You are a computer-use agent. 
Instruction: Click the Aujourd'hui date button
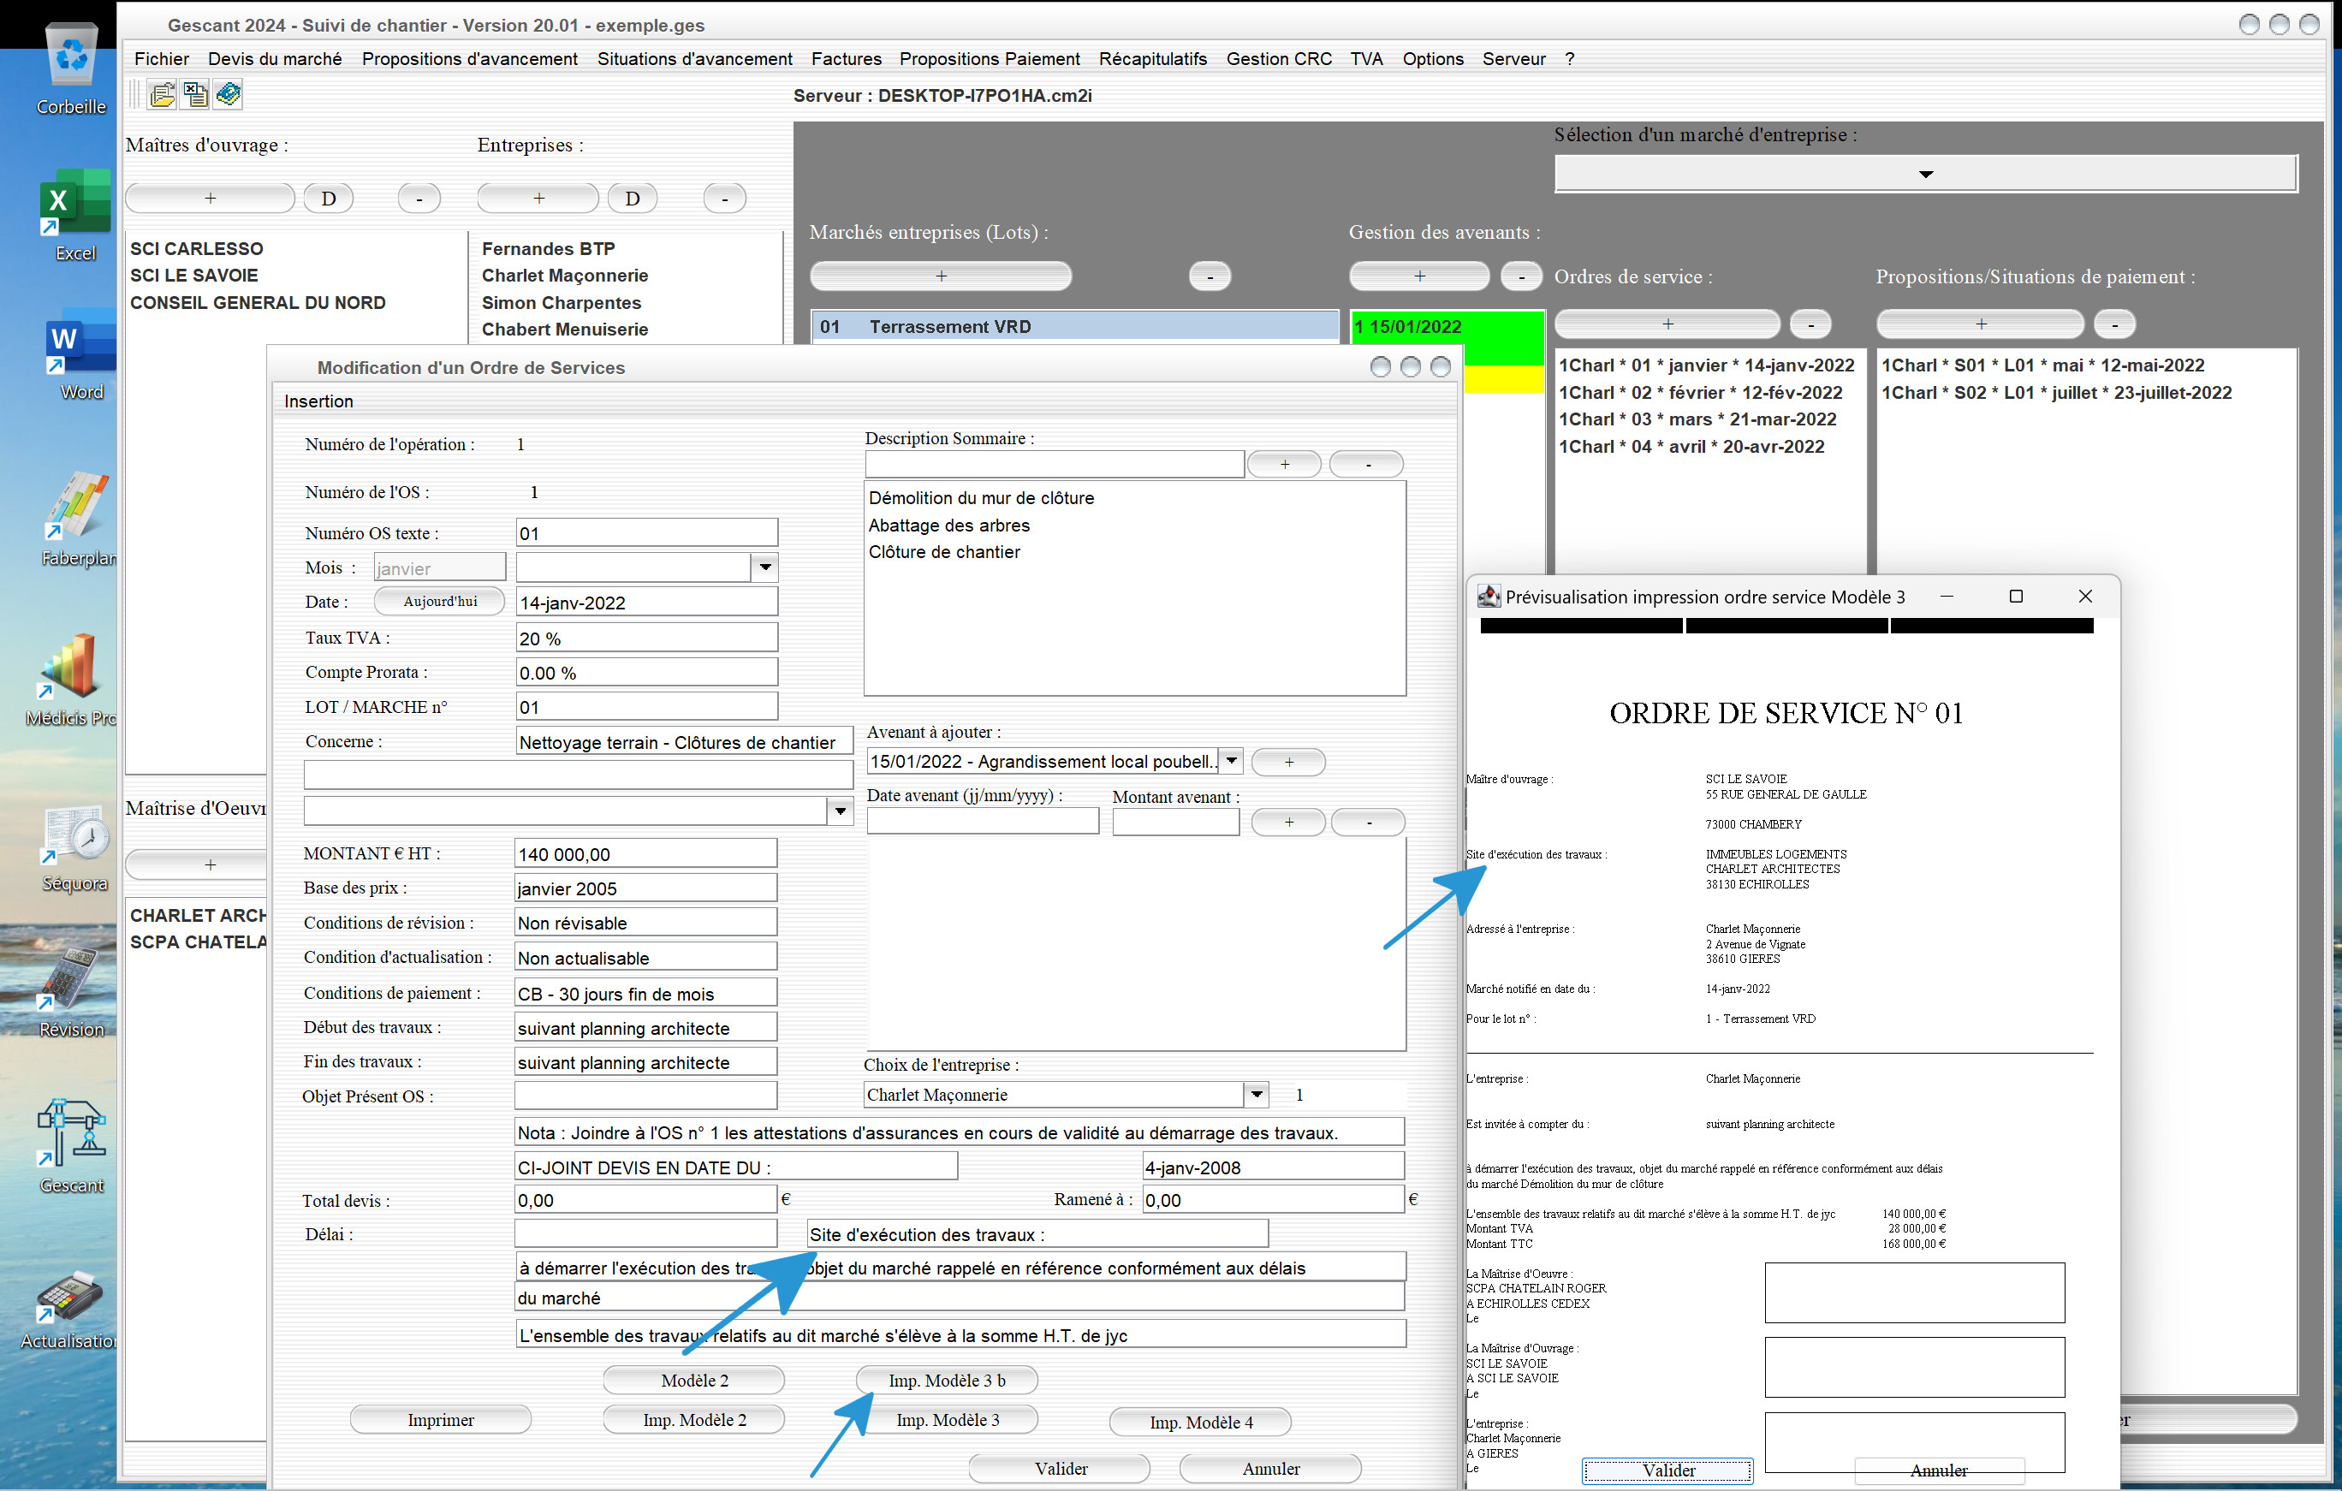point(440,601)
